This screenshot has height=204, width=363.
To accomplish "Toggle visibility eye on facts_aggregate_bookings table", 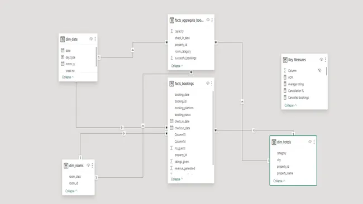I will click(208, 20).
